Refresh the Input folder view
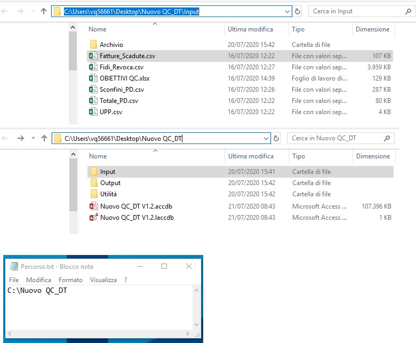Image resolution: width=416 pixels, height=343 pixels. (298, 11)
